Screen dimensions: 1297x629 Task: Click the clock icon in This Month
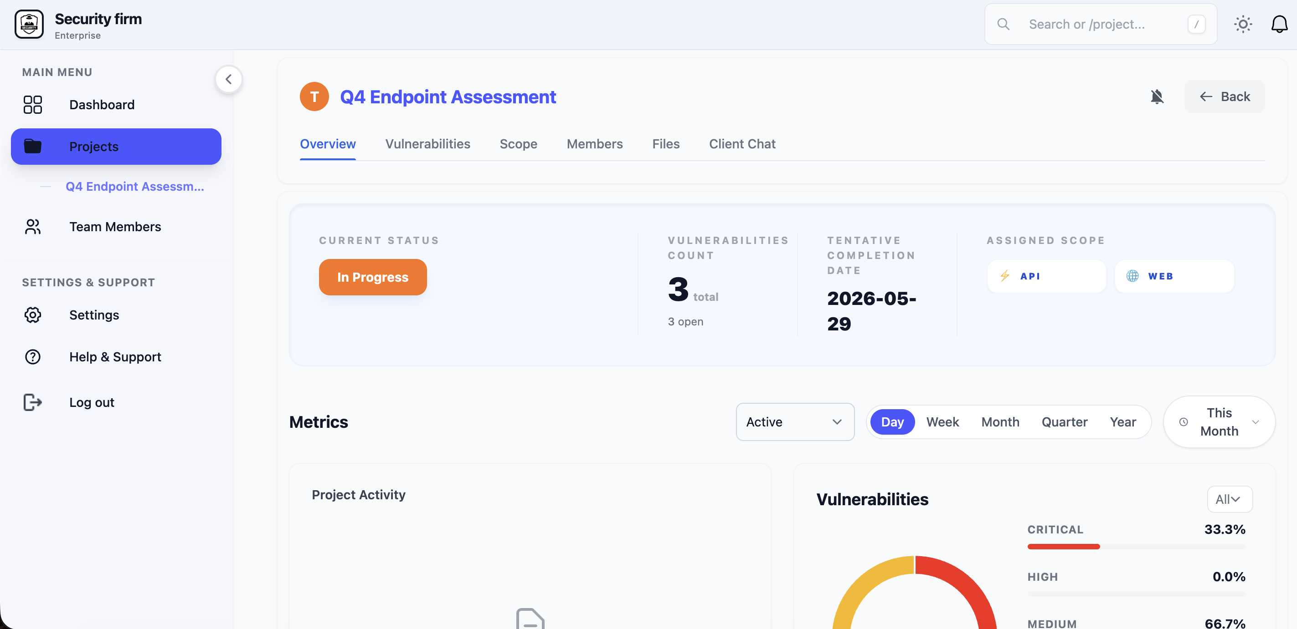(1183, 422)
